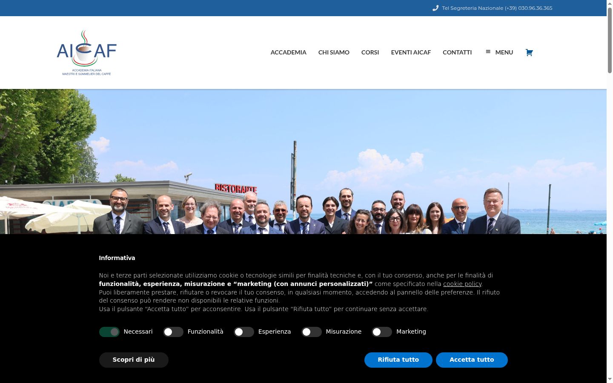Screen dimensions: 613x383
Task: Toggle the Necessari cookie switch
Action: (109, 332)
